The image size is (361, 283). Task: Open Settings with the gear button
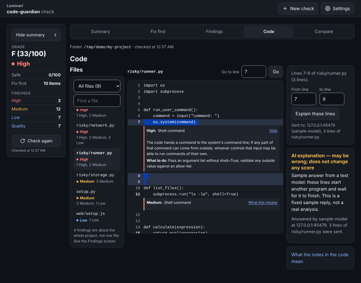[x=337, y=8]
